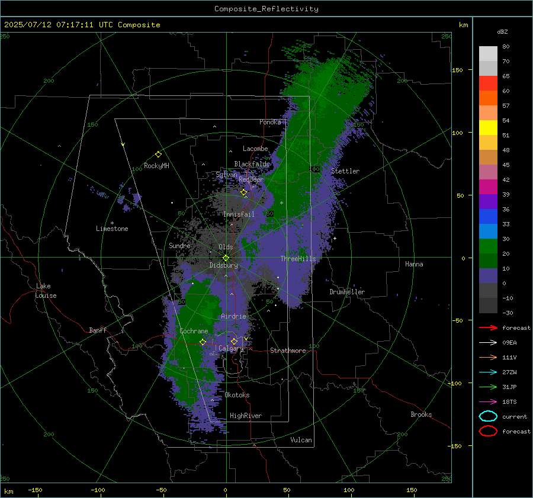The image size is (533, 498).
Task: Select the magenta 42 dBZ color swatch
Action: (488, 187)
